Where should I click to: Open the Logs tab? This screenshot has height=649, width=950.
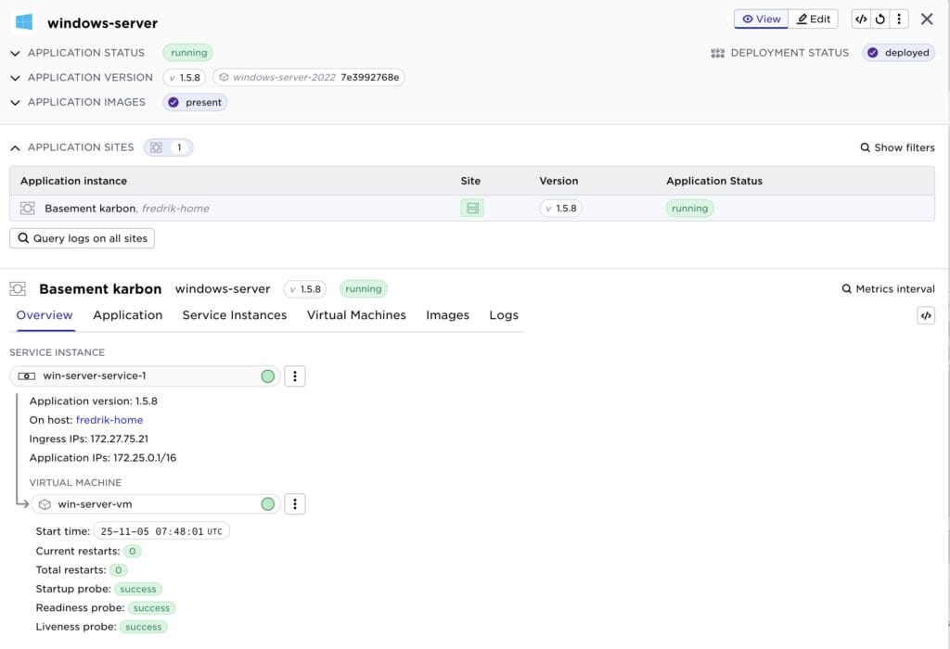tap(504, 315)
